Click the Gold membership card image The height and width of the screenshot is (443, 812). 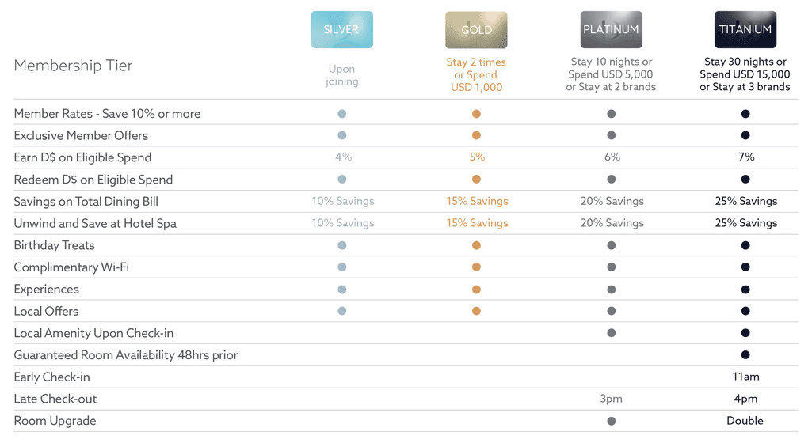476,29
